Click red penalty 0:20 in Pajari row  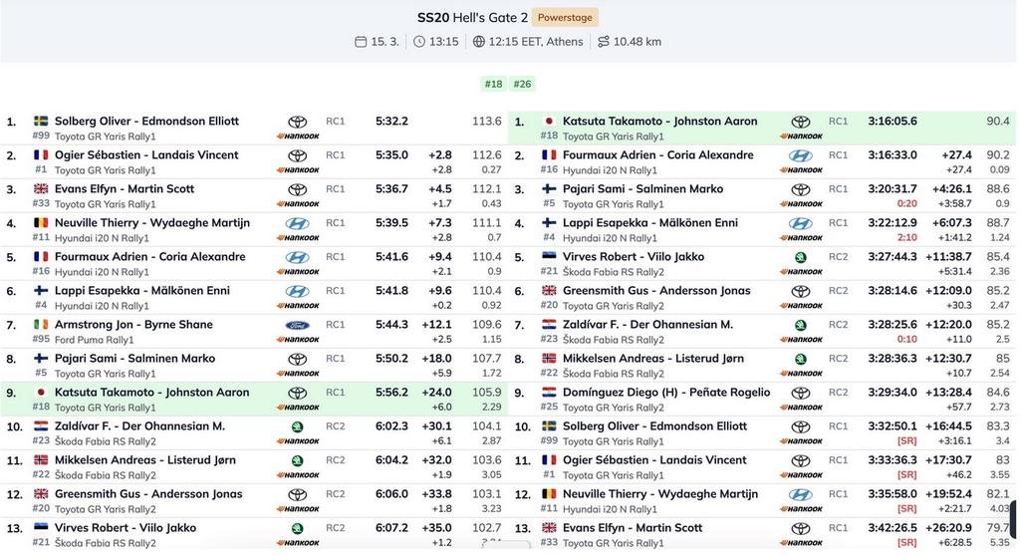tap(906, 204)
